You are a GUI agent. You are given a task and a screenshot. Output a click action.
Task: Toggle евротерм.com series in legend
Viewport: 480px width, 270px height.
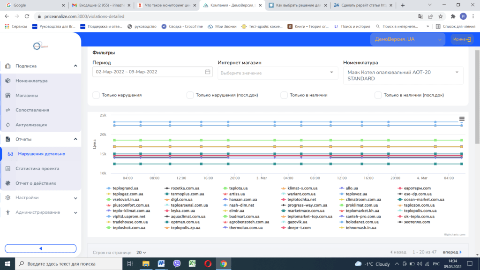(414, 188)
